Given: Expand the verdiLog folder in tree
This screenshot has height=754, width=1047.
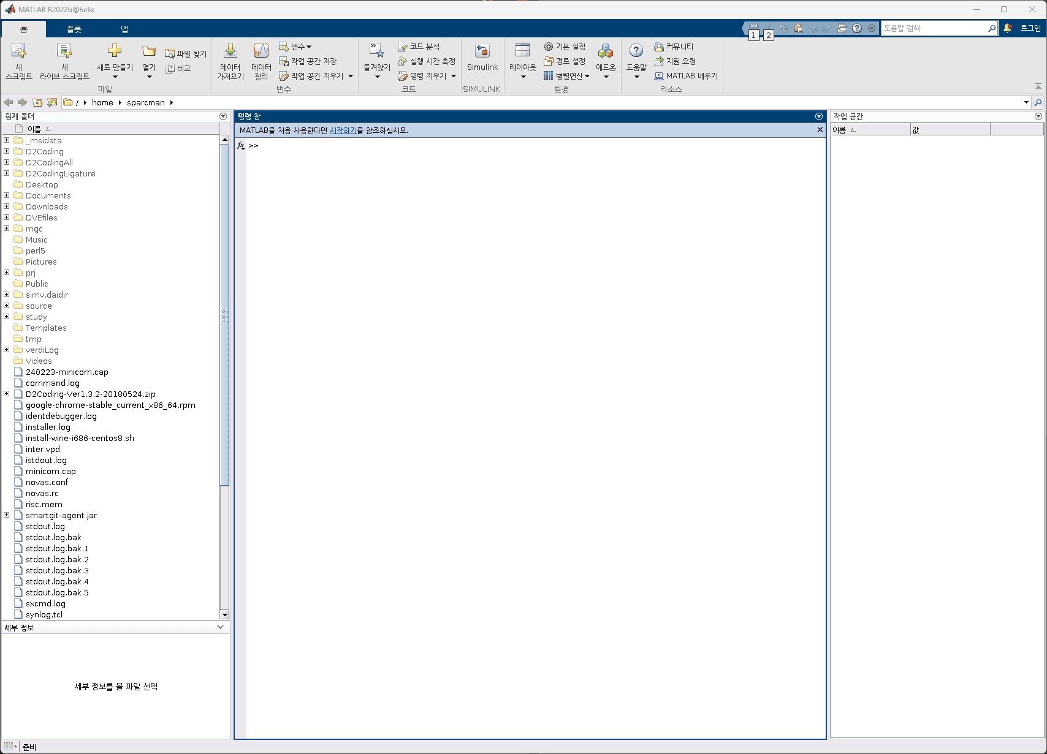Looking at the screenshot, I should click(x=7, y=350).
